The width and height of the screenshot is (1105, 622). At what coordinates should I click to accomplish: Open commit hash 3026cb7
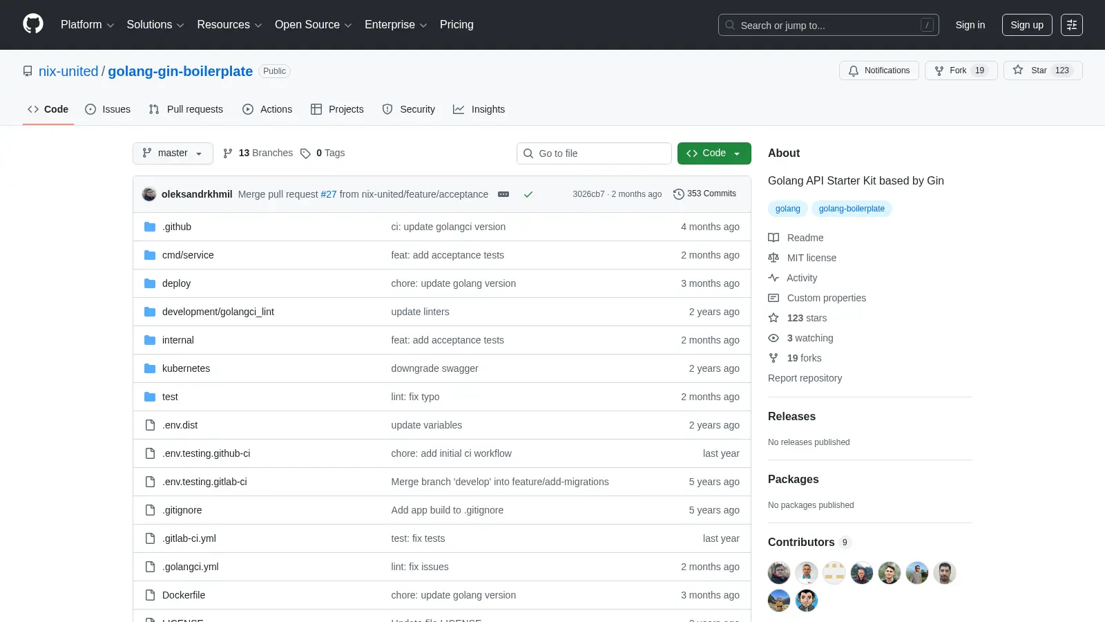point(588,194)
